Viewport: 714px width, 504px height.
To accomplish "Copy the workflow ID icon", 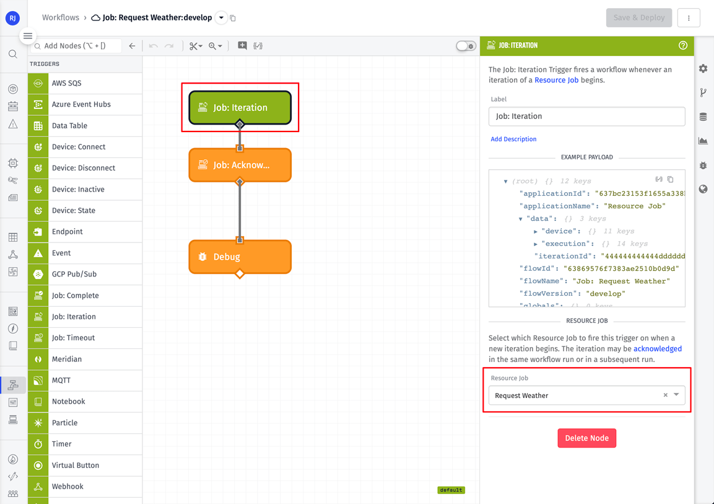I will 233,18.
